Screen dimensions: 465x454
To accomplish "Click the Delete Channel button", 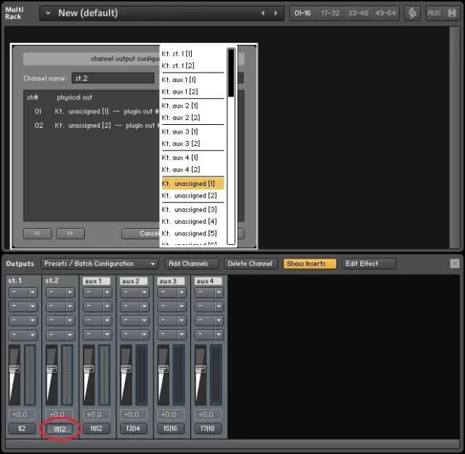I will [x=250, y=264].
